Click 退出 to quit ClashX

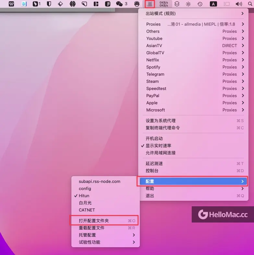193,196
